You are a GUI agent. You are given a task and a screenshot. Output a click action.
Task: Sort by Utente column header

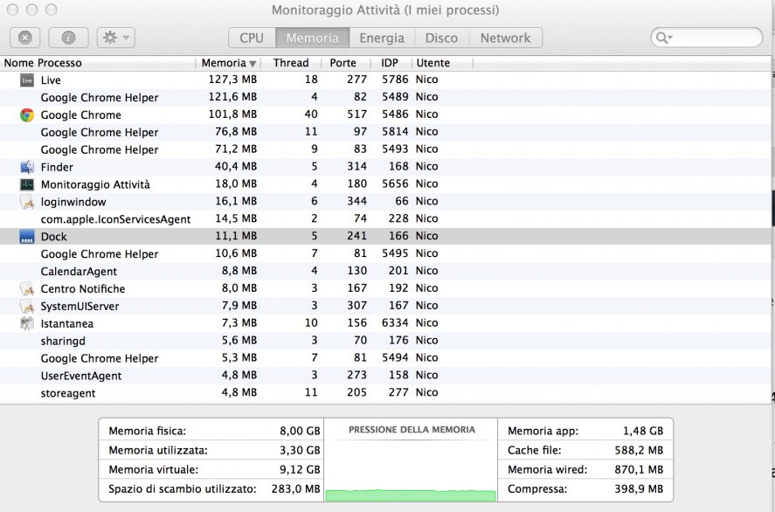tap(433, 63)
